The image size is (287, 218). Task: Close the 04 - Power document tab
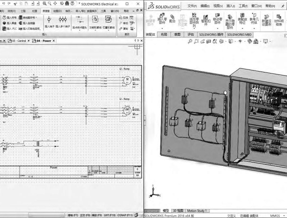coord(54,41)
